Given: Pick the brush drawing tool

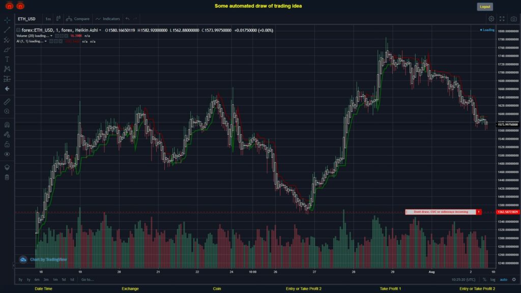Looking at the screenshot, I should [7, 49].
